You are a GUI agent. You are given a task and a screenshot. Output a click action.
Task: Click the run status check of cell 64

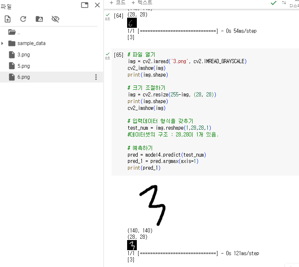(x=108, y=15)
